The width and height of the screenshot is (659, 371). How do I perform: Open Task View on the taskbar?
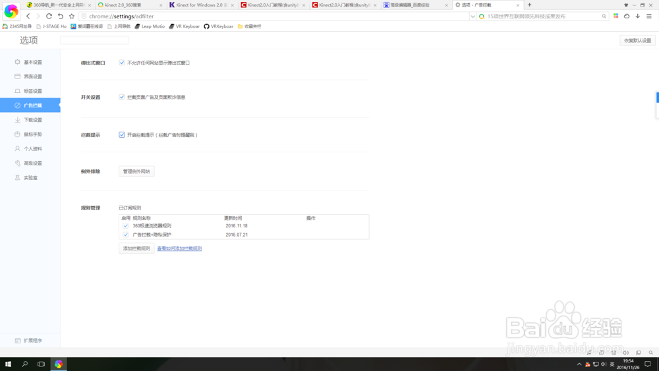coord(41,364)
